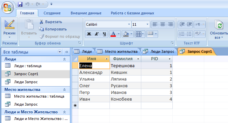Image resolution: width=228 pixels, height=123 pixels.
Task: Open the Внешние данные tab
Action: [86, 13]
